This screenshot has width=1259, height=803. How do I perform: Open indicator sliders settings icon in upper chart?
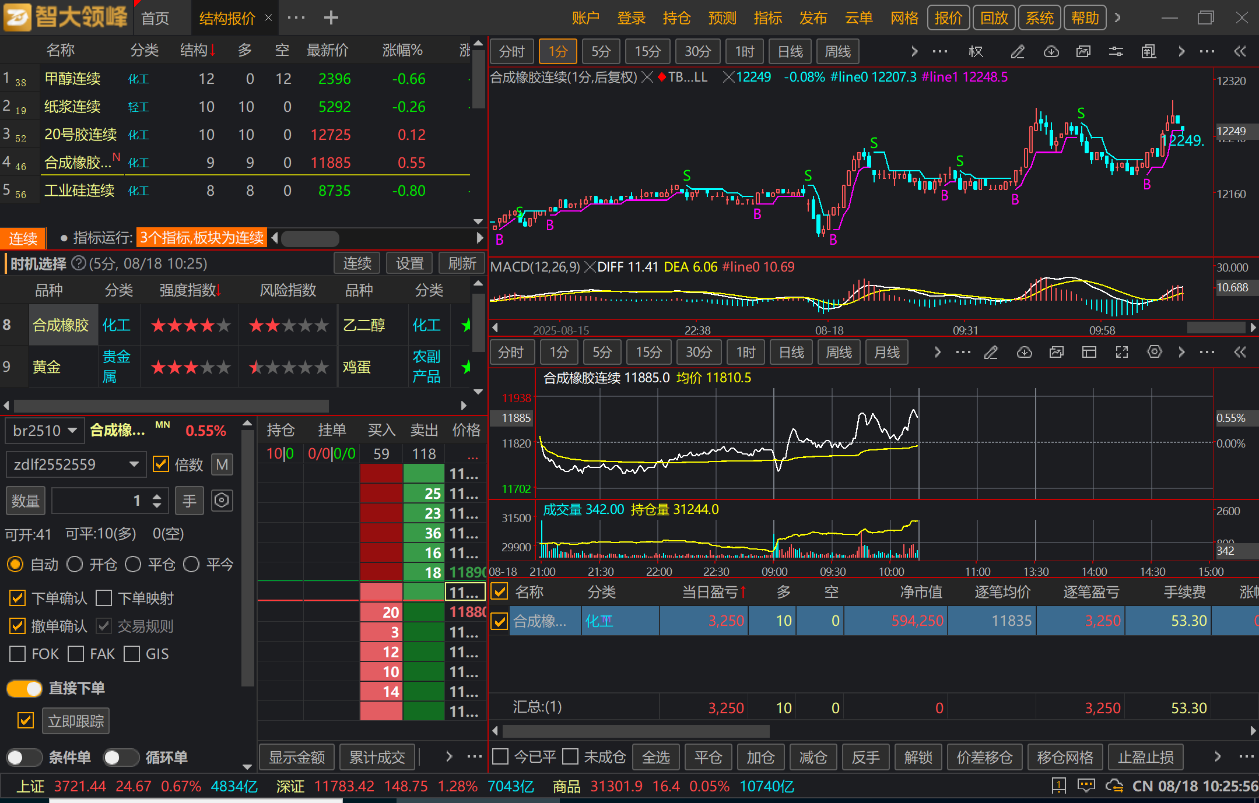tap(1116, 52)
